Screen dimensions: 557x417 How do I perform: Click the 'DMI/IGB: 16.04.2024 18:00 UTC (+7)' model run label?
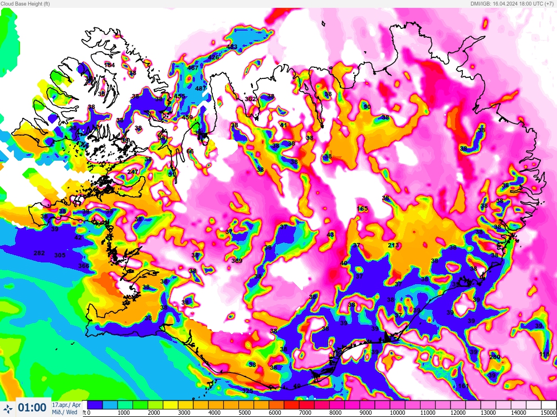tap(513, 3)
